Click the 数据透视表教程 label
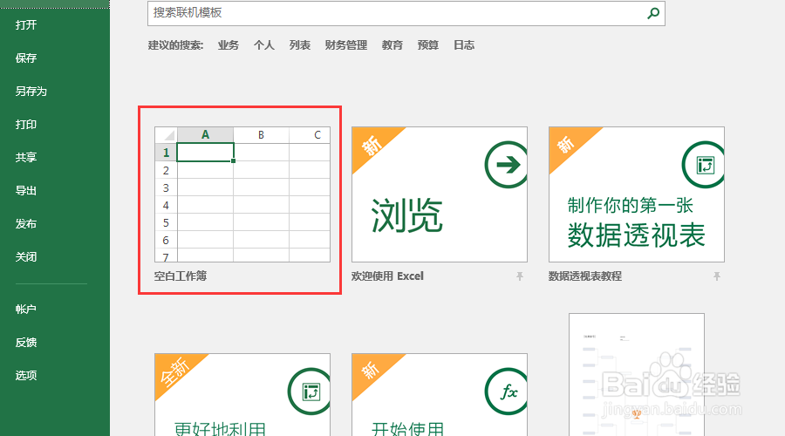Viewport: 785px width, 436px height. pyautogui.click(x=585, y=276)
